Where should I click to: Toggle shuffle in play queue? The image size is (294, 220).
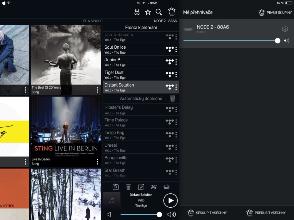point(153,187)
